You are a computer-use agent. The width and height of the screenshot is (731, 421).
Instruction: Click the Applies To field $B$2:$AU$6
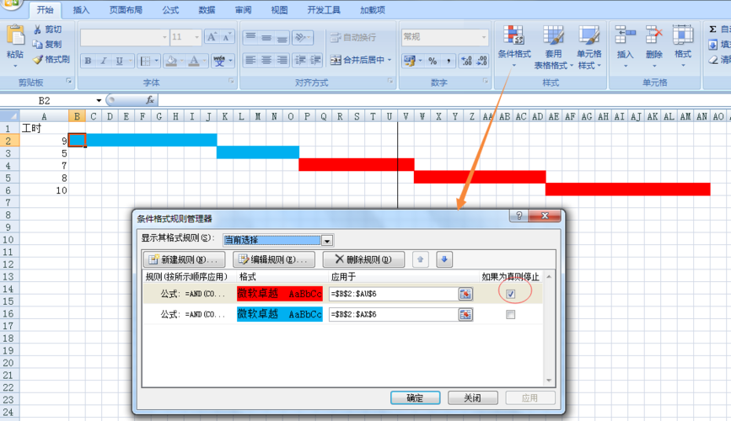(393, 294)
